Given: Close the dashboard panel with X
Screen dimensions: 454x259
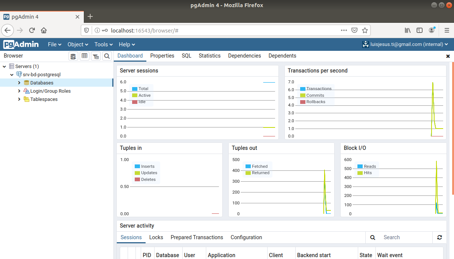Looking at the screenshot, I should pos(448,56).
